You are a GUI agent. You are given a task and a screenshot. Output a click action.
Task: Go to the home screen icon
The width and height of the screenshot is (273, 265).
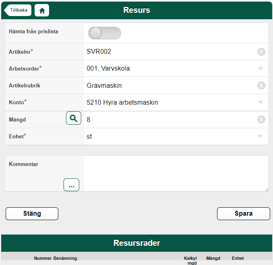point(42,10)
